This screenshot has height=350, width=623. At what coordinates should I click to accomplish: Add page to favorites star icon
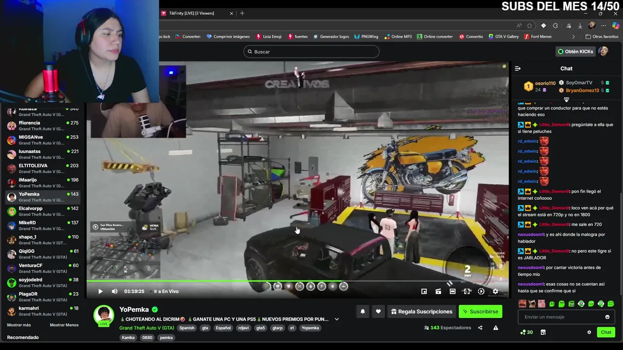(530, 26)
